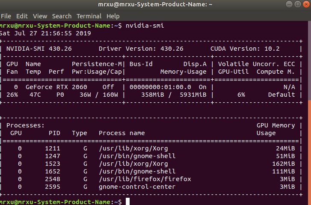Click the typed nvidia-smi command
Screen dimensions: 311x205
coord(145,26)
